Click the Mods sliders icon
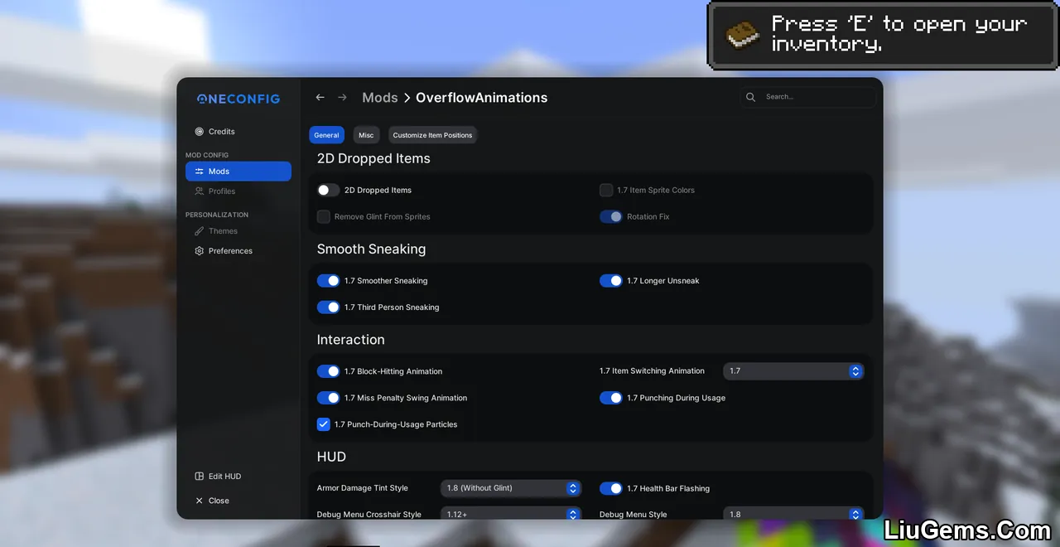This screenshot has height=547, width=1060. pyautogui.click(x=199, y=172)
